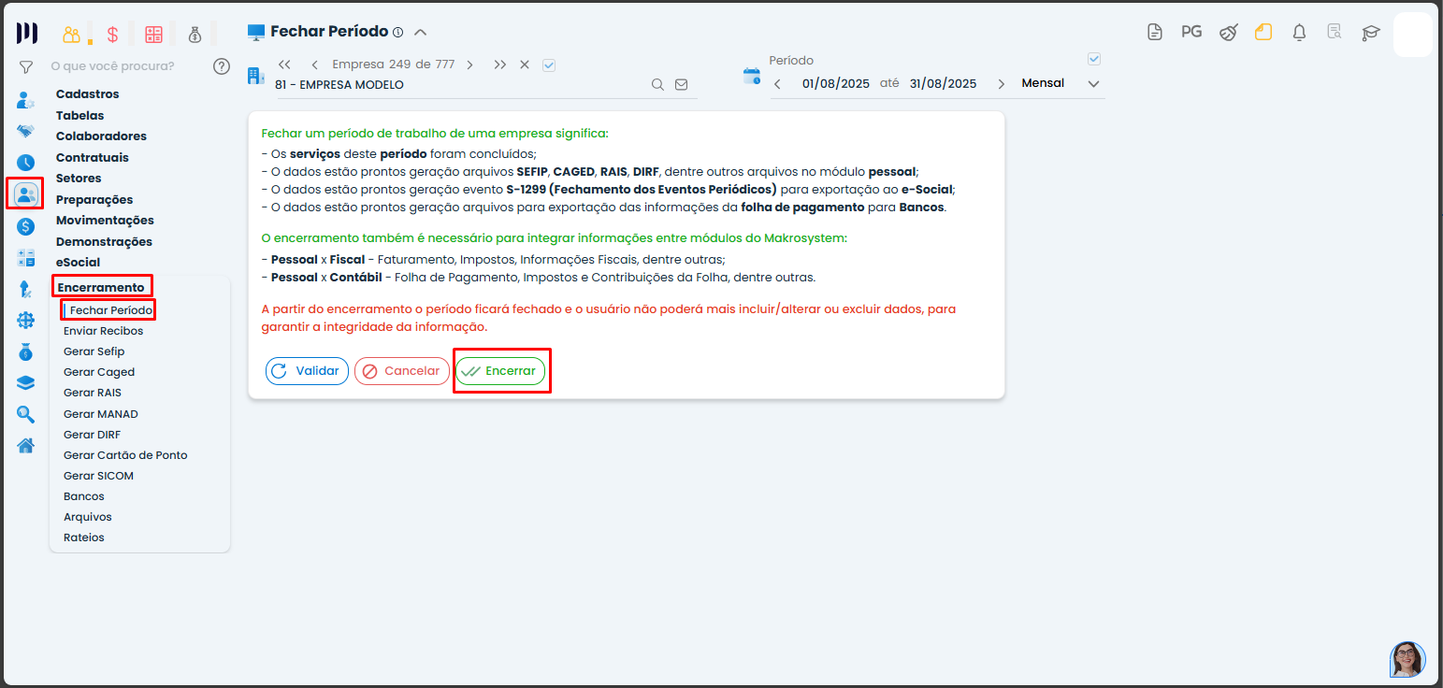Search companies with the magnifier icon
The image size is (1443, 688).
(x=658, y=84)
